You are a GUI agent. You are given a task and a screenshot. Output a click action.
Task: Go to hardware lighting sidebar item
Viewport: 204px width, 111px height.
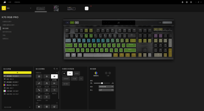[7, 32]
